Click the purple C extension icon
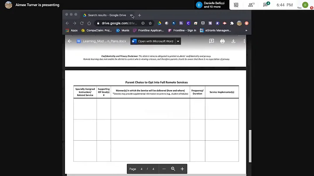The image size is (314, 176). 188,23
